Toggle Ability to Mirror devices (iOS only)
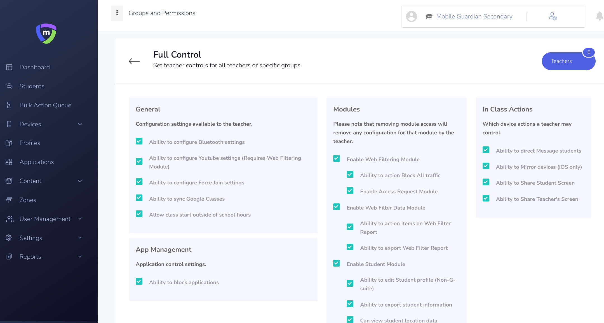604x323 pixels. [x=486, y=166]
